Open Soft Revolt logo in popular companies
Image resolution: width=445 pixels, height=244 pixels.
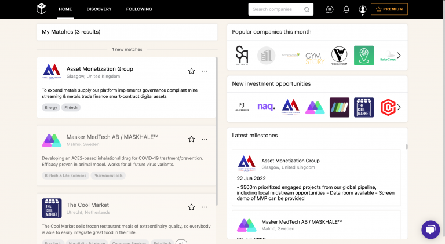(242, 55)
